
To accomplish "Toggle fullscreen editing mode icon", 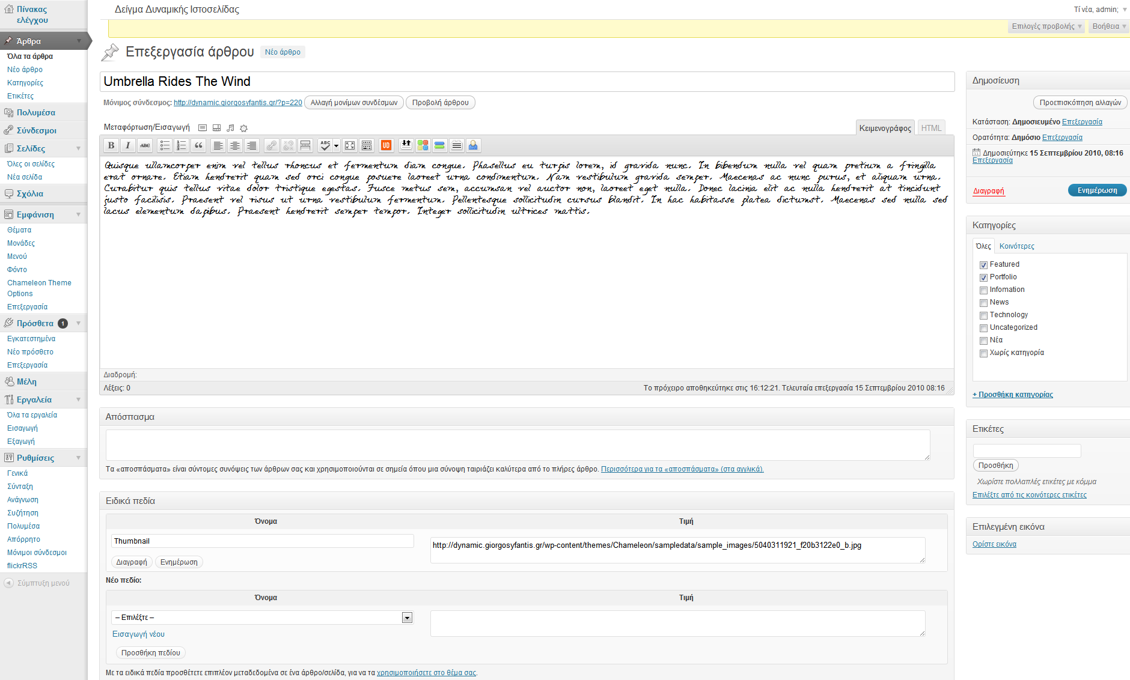I will 350,145.
